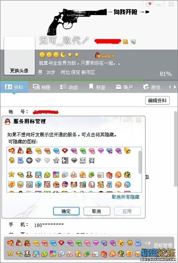This screenshot has width=178, height=263.
Task: Confirm with the 确定 button
Action: [66, 211]
